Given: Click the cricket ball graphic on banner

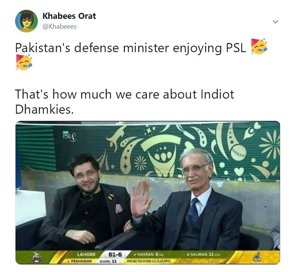Looking at the screenshot, I should coord(238,153).
